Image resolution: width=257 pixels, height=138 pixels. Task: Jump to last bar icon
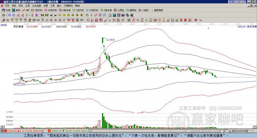point(47,15)
